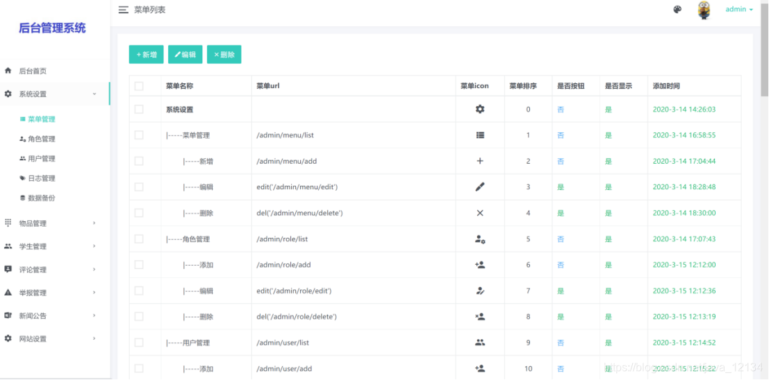
Task: Click the grid icon beside 物品管理
Action: (8, 223)
